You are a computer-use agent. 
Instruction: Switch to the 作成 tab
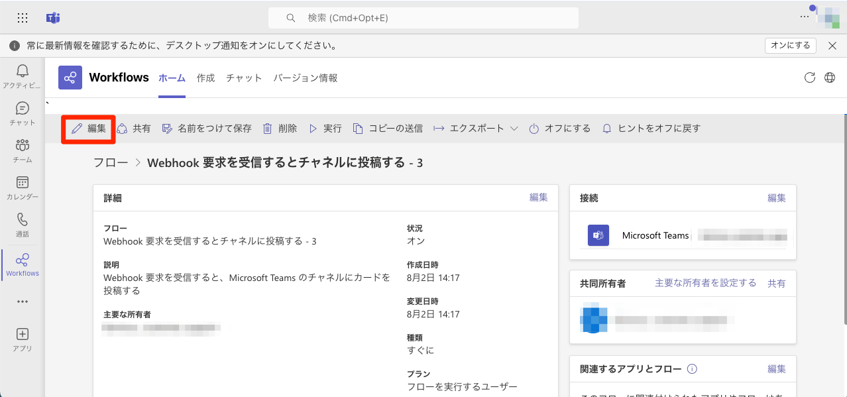pyautogui.click(x=205, y=78)
